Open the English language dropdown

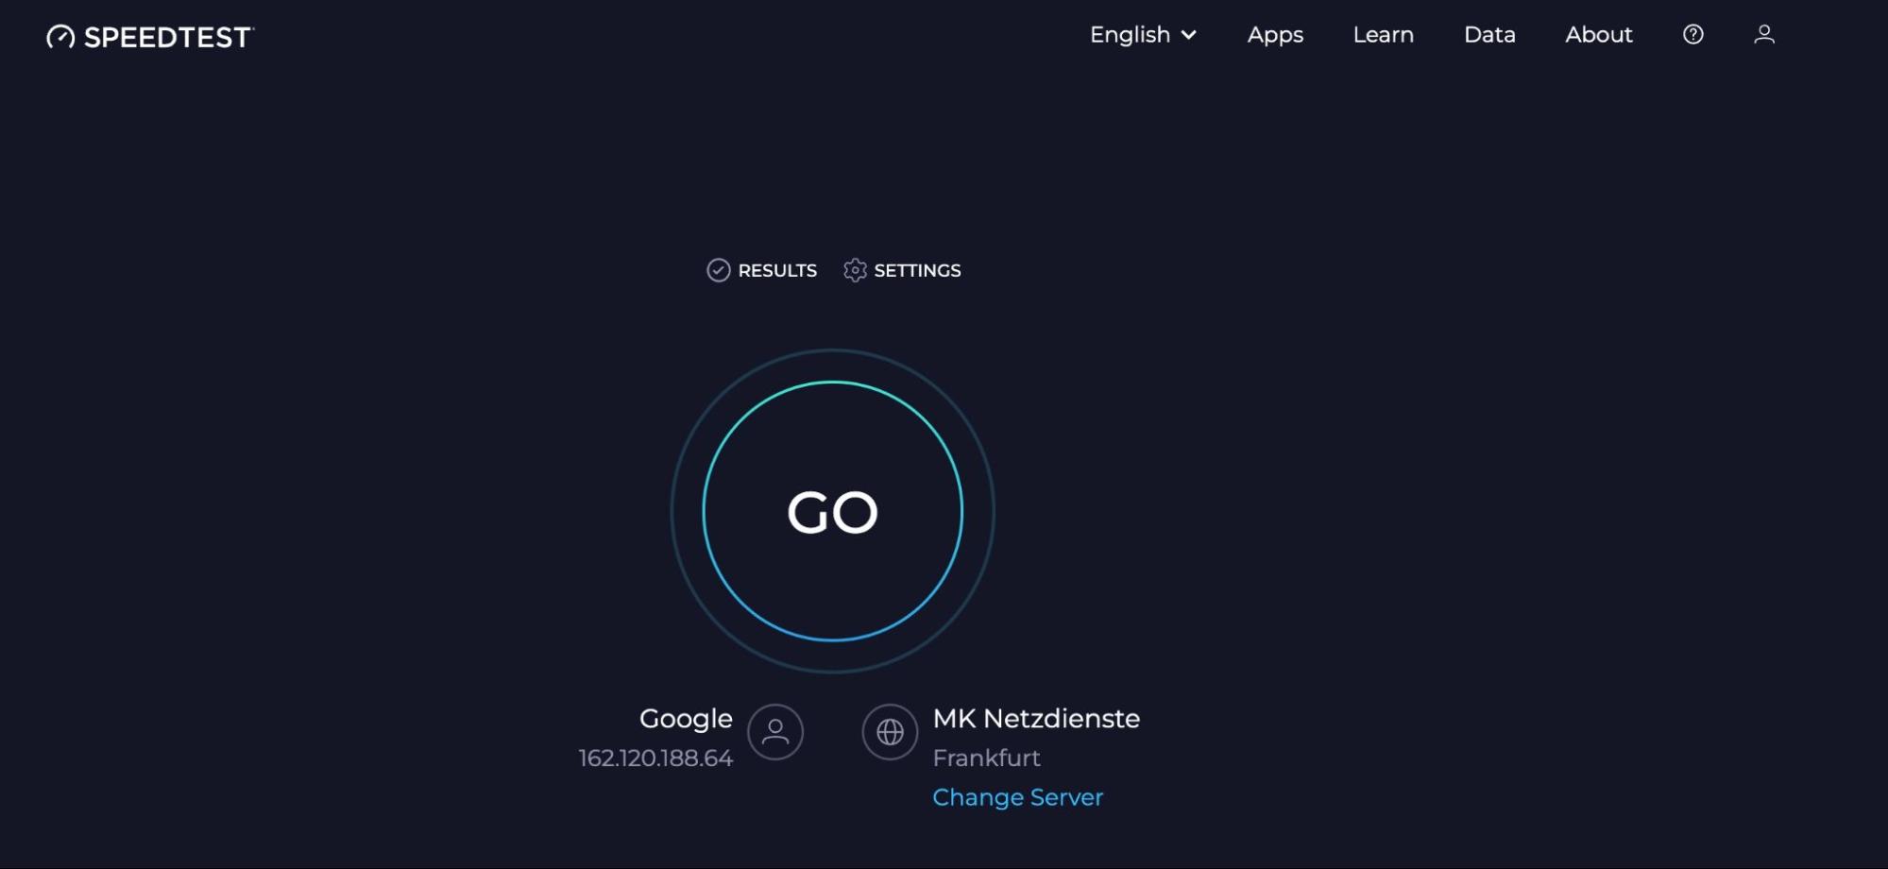(1131, 35)
